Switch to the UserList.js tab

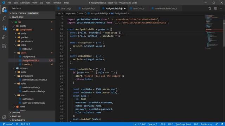tap(66, 8)
